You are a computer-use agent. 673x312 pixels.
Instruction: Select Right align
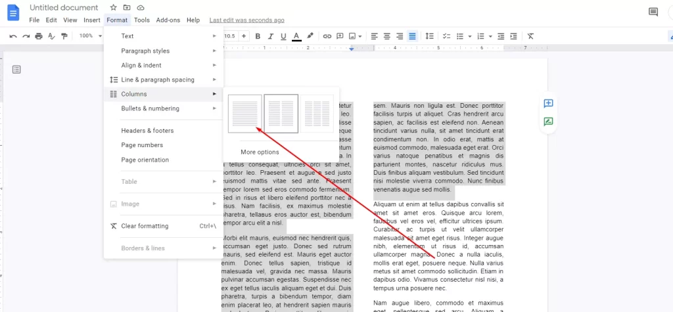coord(400,36)
